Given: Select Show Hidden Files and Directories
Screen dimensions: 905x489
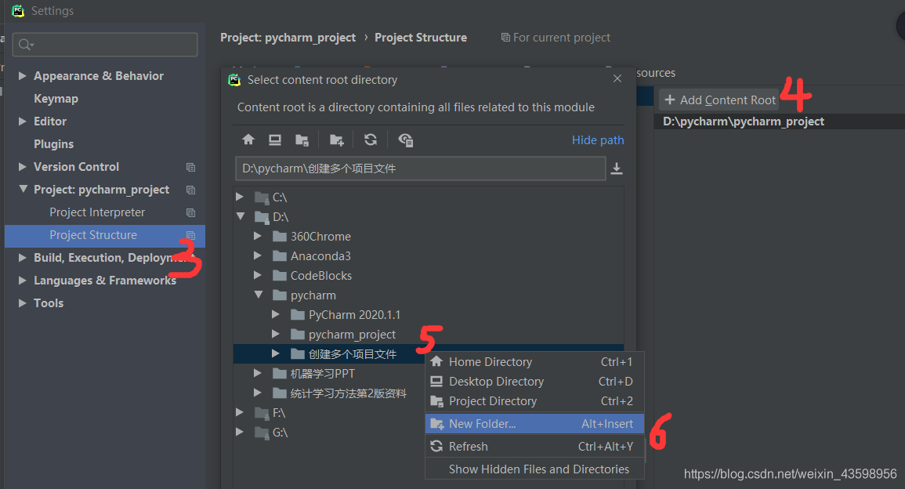Looking at the screenshot, I should click(x=538, y=469).
